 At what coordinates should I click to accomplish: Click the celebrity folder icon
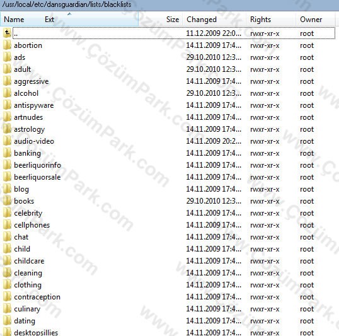click(7, 213)
